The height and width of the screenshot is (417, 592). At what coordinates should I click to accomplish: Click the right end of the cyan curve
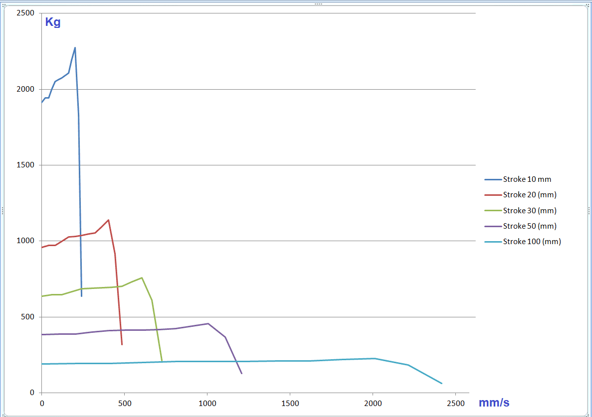[x=441, y=383]
